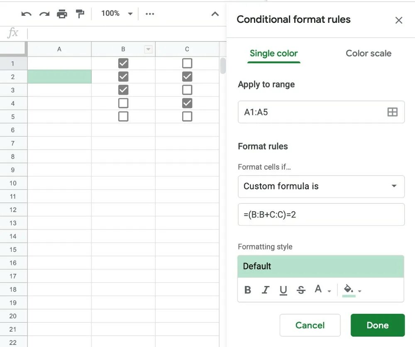Click the Redo arrow icon
The image size is (415, 347).
click(x=44, y=14)
